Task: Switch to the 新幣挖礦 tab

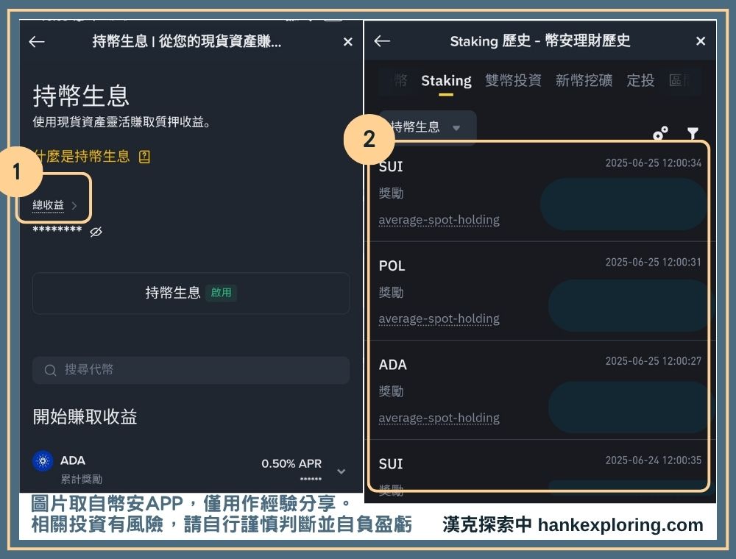Action: tap(584, 80)
